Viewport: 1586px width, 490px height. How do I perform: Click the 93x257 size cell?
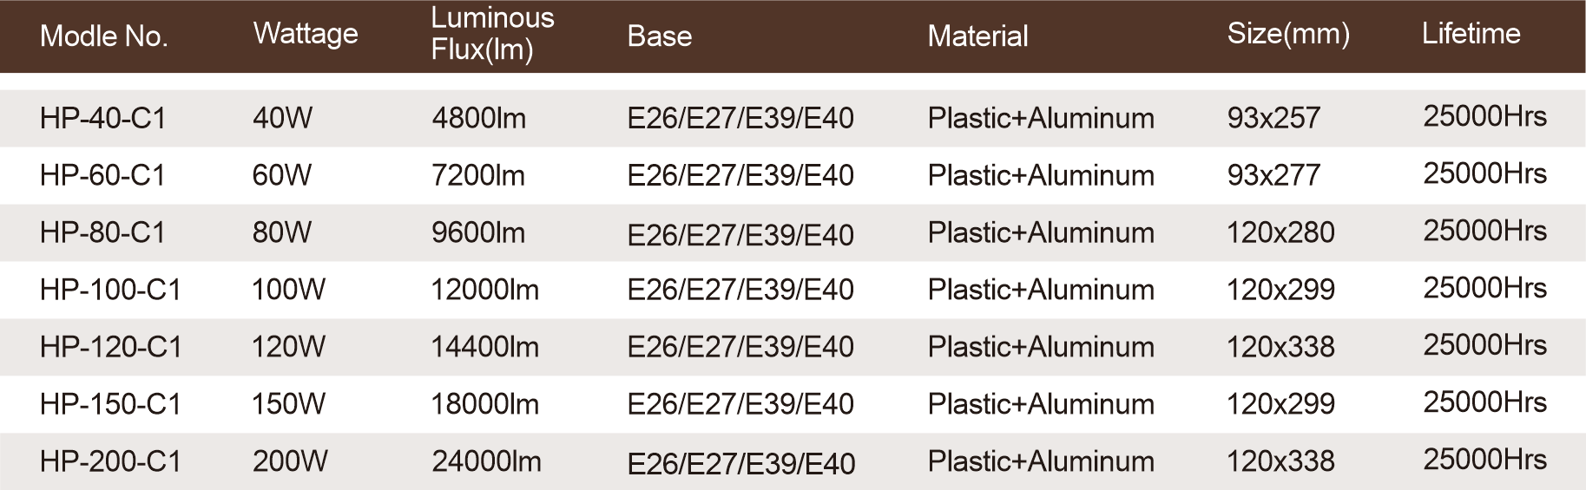pyautogui.click(x=1273, y=118)
